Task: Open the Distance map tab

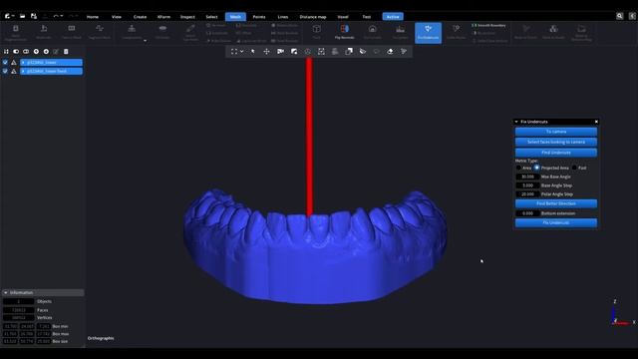Action: click(313, 17)
